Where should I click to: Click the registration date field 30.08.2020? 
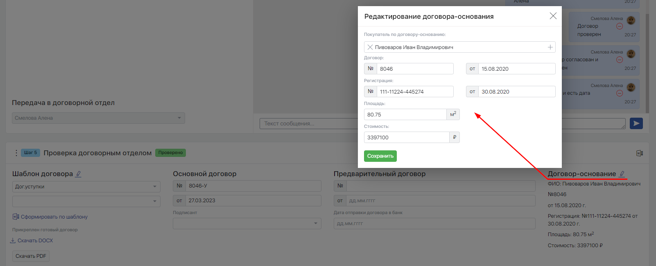tap(516, 92)
